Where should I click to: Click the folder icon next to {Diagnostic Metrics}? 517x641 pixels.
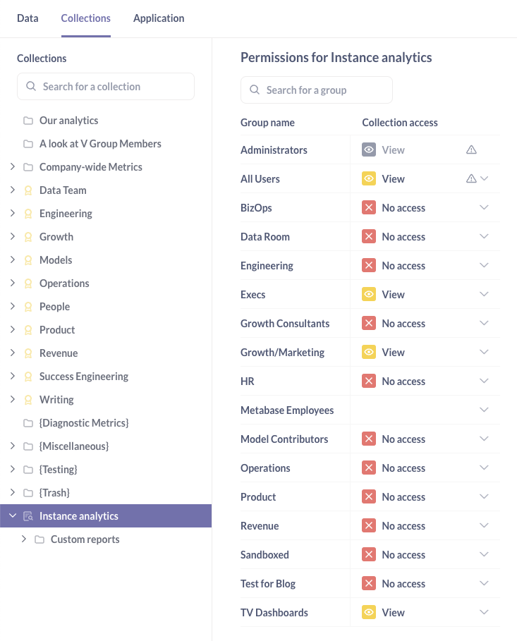click(x=29, y=422)
